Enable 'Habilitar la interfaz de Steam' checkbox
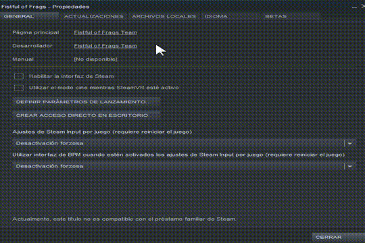Image resolution: width=365 pixels, height=243 pixels. click(19, 76)
